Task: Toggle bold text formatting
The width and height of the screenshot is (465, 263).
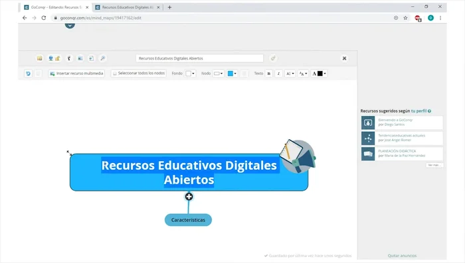Action: pos(269,74)
